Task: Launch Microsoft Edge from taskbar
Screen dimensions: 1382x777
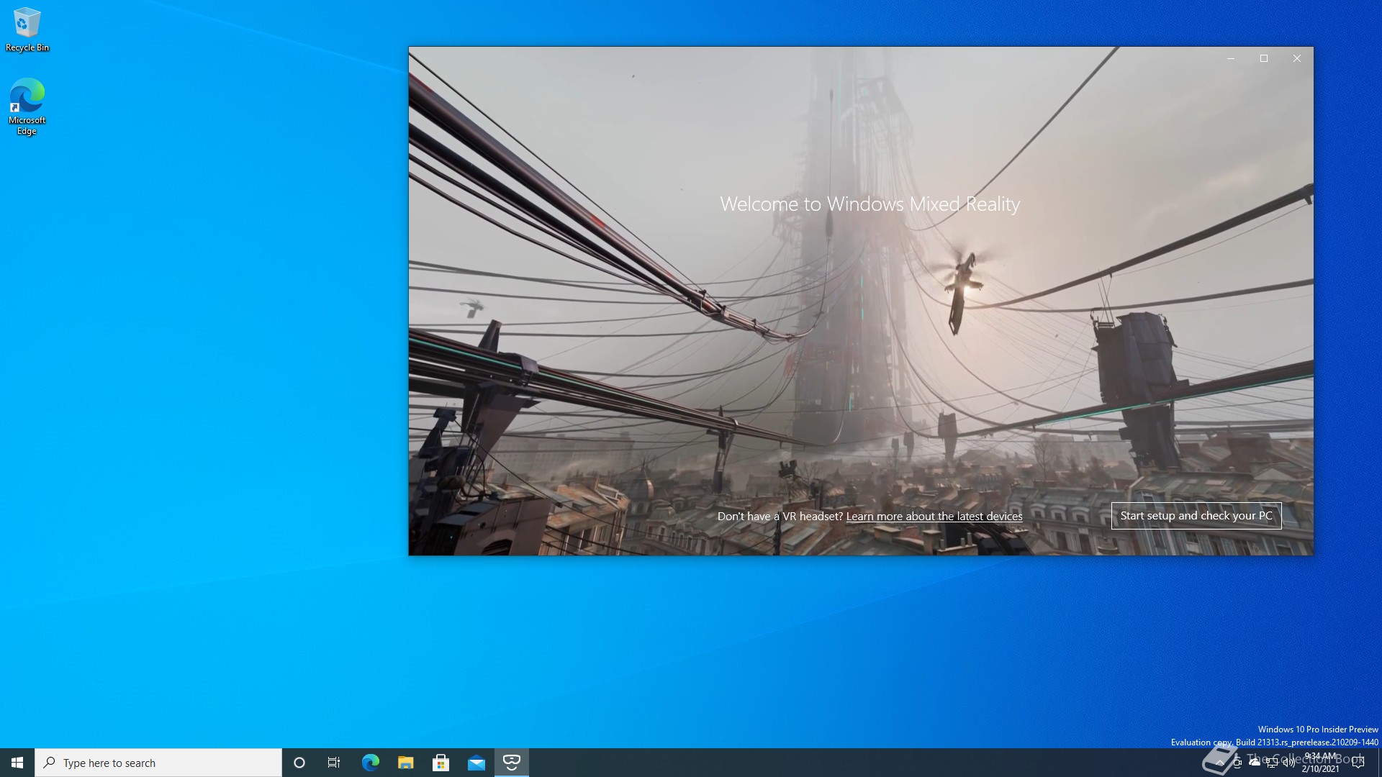Action: point(370,763)
